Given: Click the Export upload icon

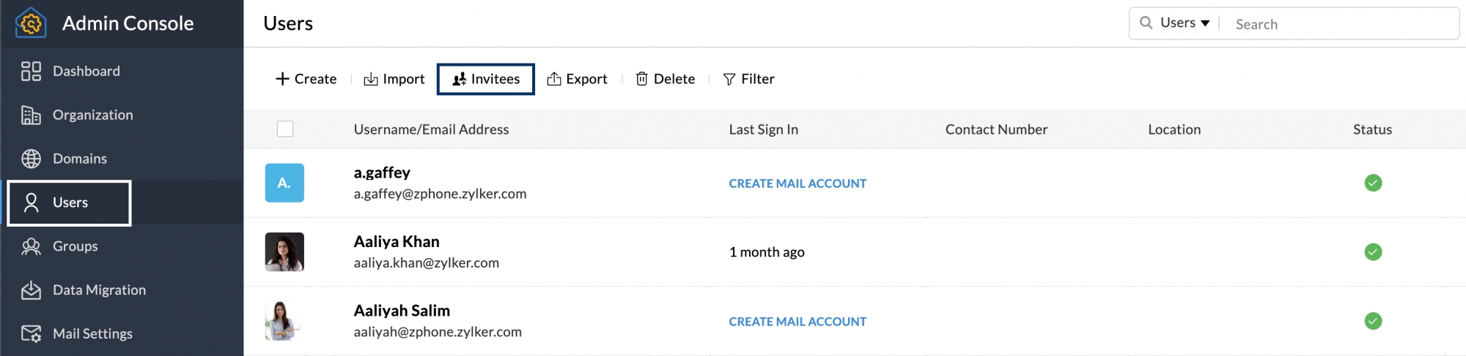Looking at the screenshot, I should point(554,78).
